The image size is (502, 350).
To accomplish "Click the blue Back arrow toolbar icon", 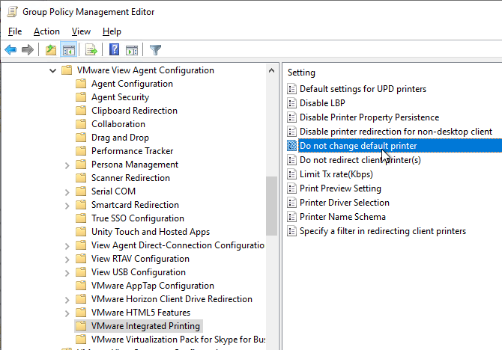I will [x=10, y=50].
